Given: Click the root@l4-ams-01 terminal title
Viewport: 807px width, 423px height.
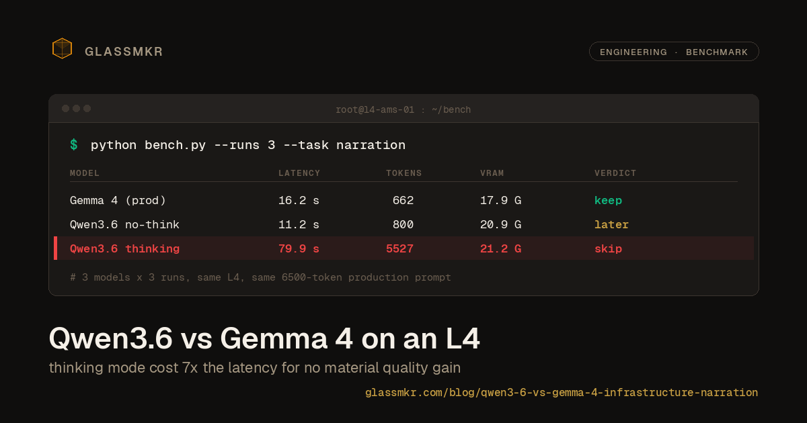Looking at the screenshot, I should pos(403,109).
